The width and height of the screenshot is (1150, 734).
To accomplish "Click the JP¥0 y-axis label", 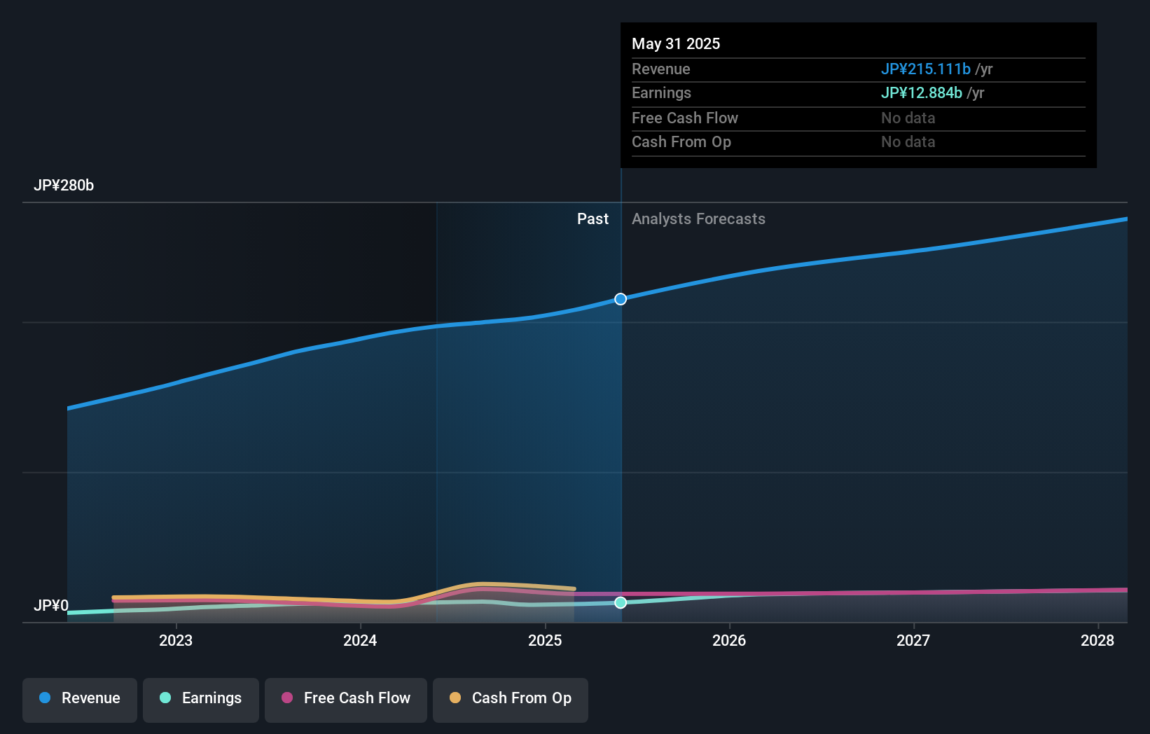I will point(51,606).
